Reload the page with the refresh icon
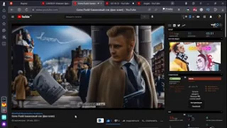Image resolution: width=227 pixels, height=128 pixels. [26, 10]
